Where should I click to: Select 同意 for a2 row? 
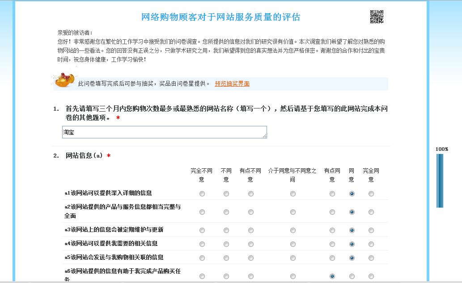[352, 212]
